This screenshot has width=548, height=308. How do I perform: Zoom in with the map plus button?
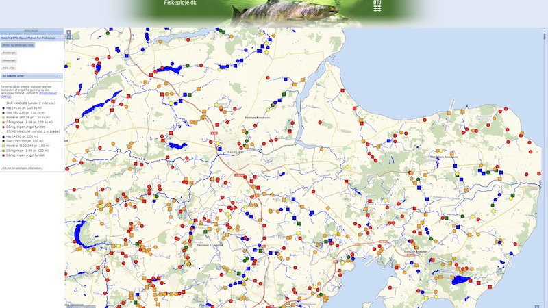(x=69, y=32)
